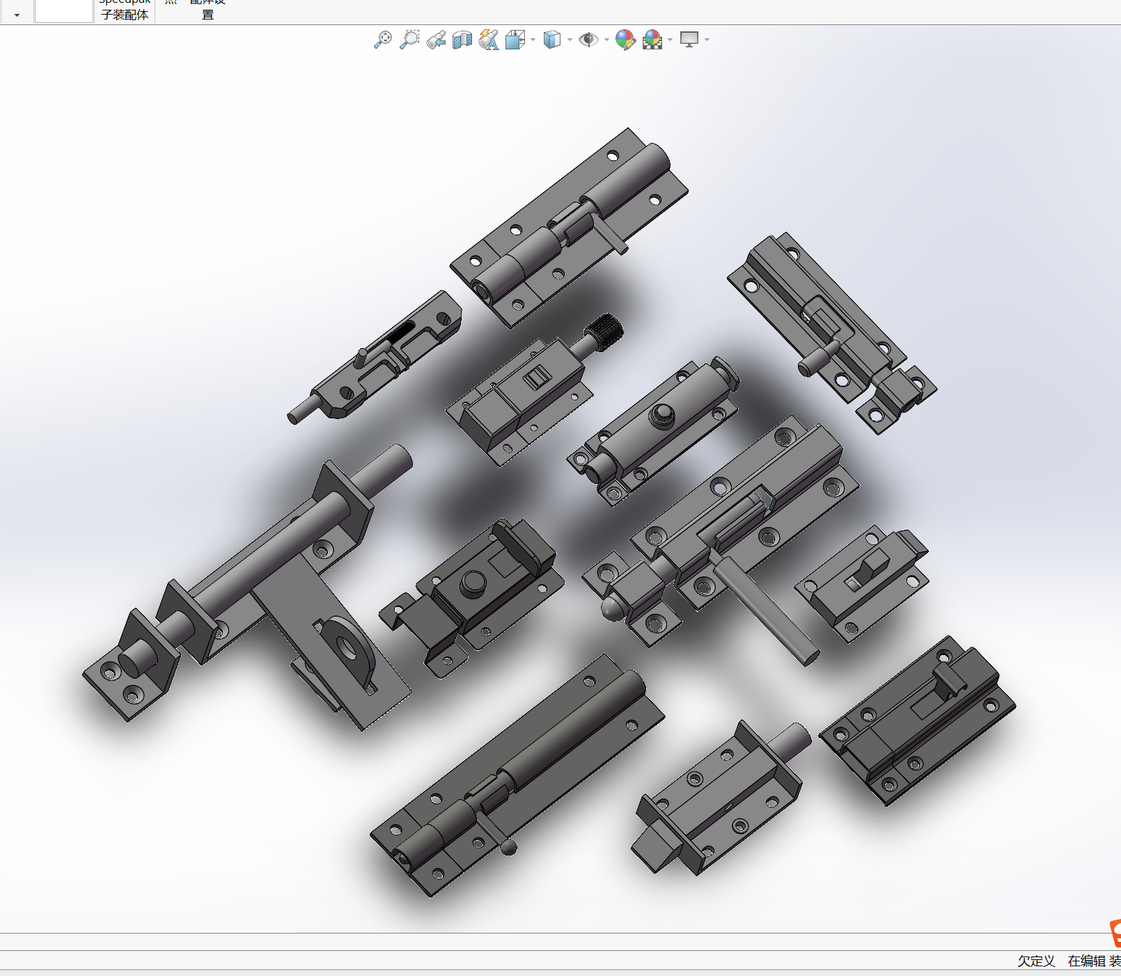This screenshot has width=1121, height=976.
Task: Click the Apply Scene icon
Action: point(652,40)
